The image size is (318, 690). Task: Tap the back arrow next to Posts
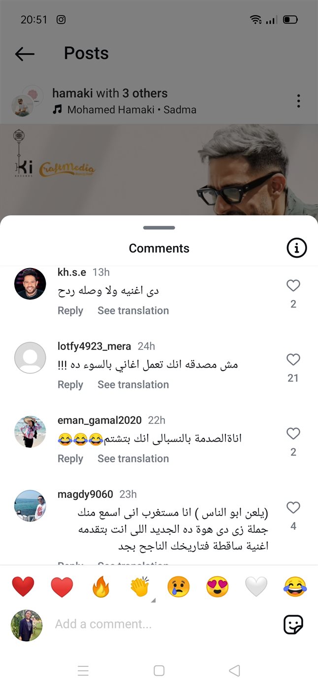25,54
